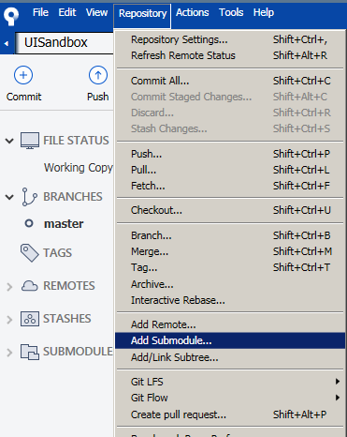Choose Create pull request... entry
This screenshot has height=437, width=347.
pyautogui.click(x=230, y=414)
